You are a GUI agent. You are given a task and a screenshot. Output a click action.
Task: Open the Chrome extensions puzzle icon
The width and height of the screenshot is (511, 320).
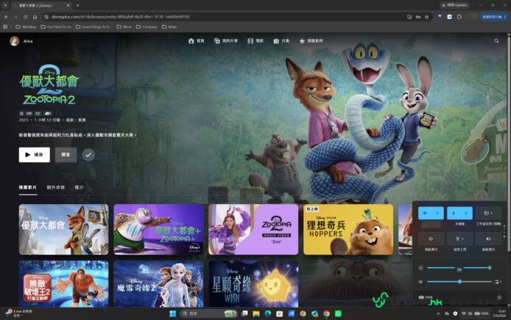[459, 17]
